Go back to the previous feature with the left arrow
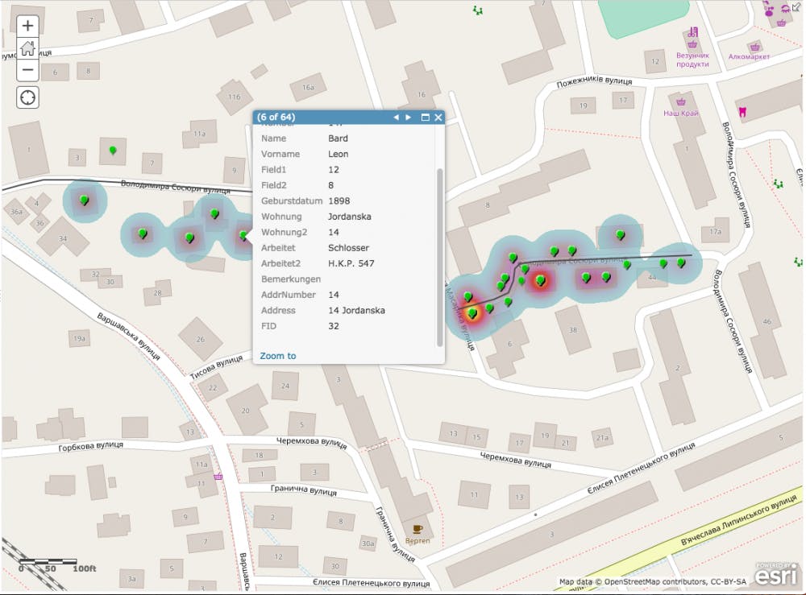Viewport: 806px width, 595px height. [396, 117]
